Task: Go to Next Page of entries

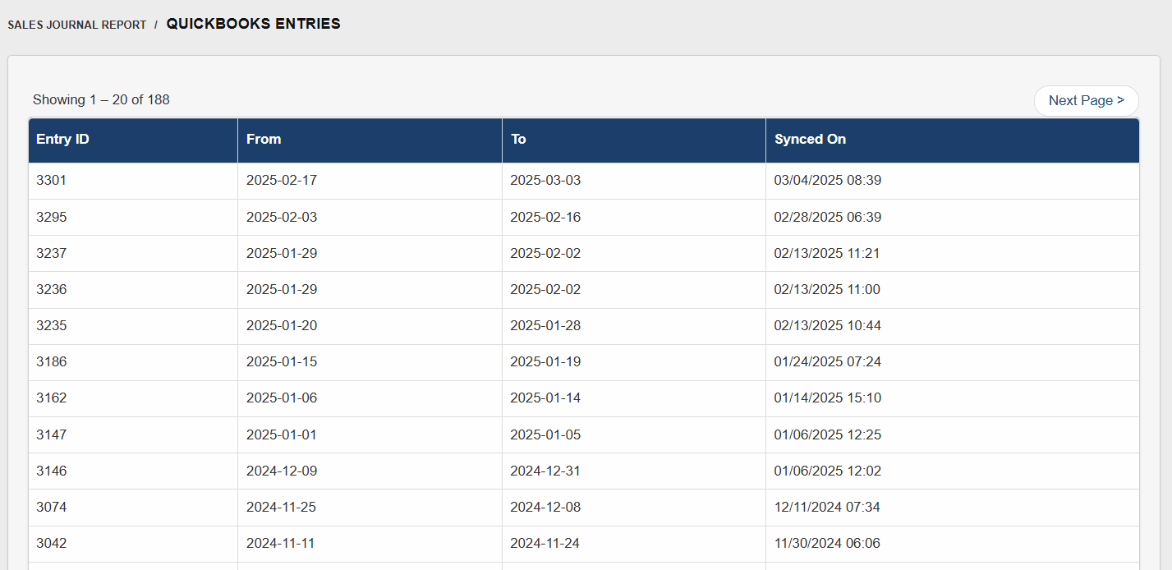Action: (x=1086, y=100)
